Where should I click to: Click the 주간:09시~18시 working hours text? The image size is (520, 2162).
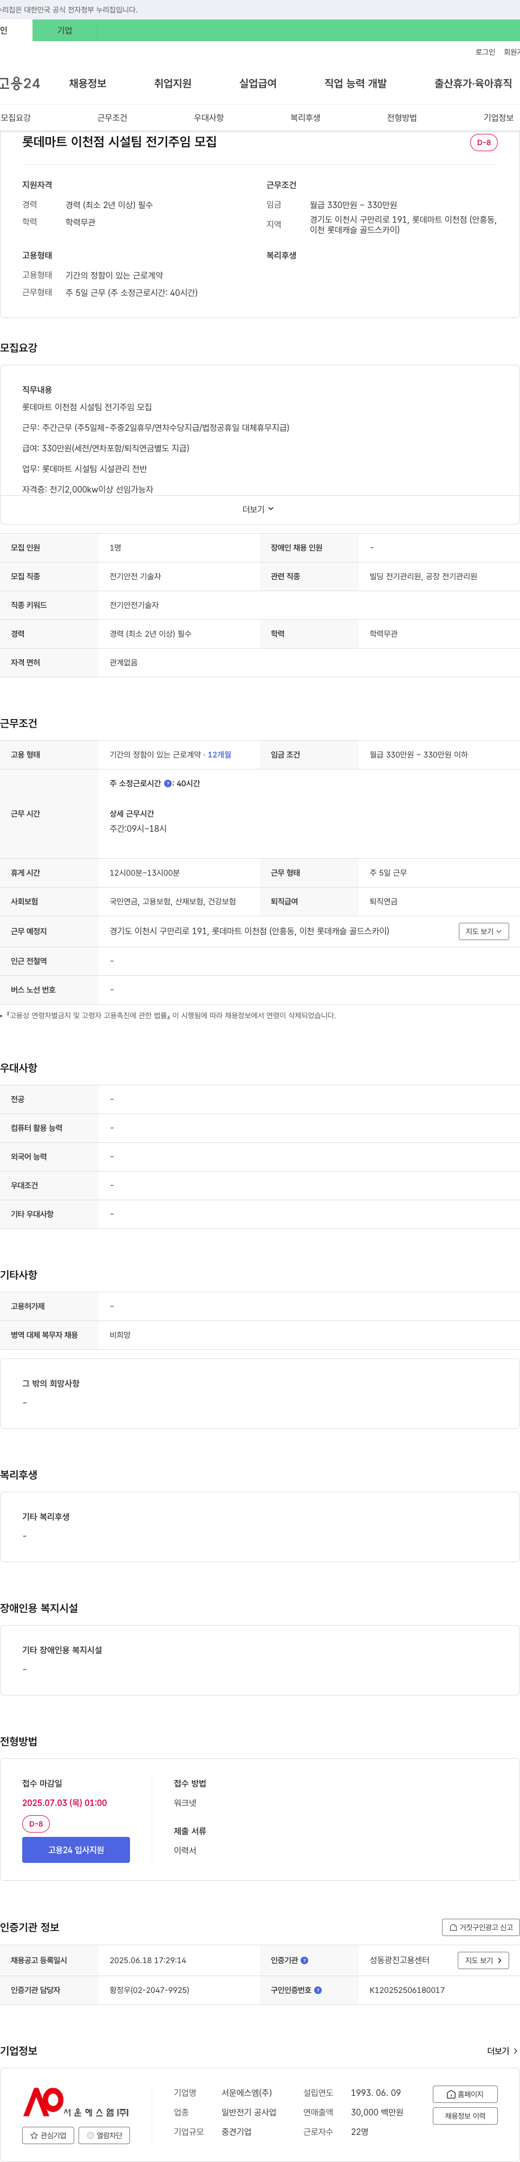138,829
